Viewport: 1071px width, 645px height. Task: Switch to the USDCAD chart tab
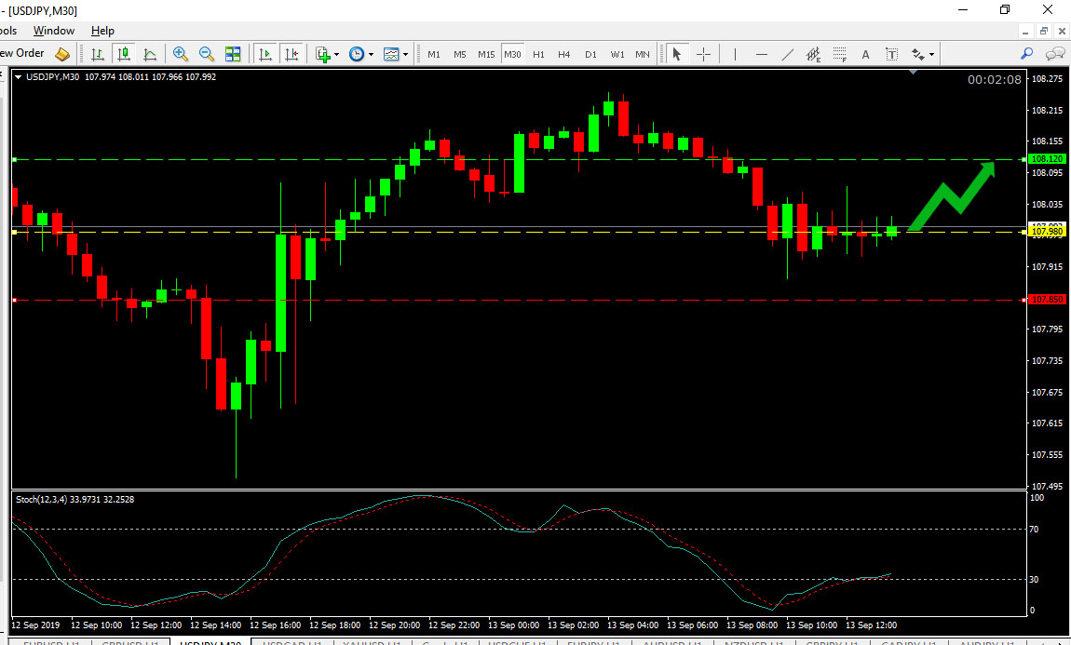(293, 642)
